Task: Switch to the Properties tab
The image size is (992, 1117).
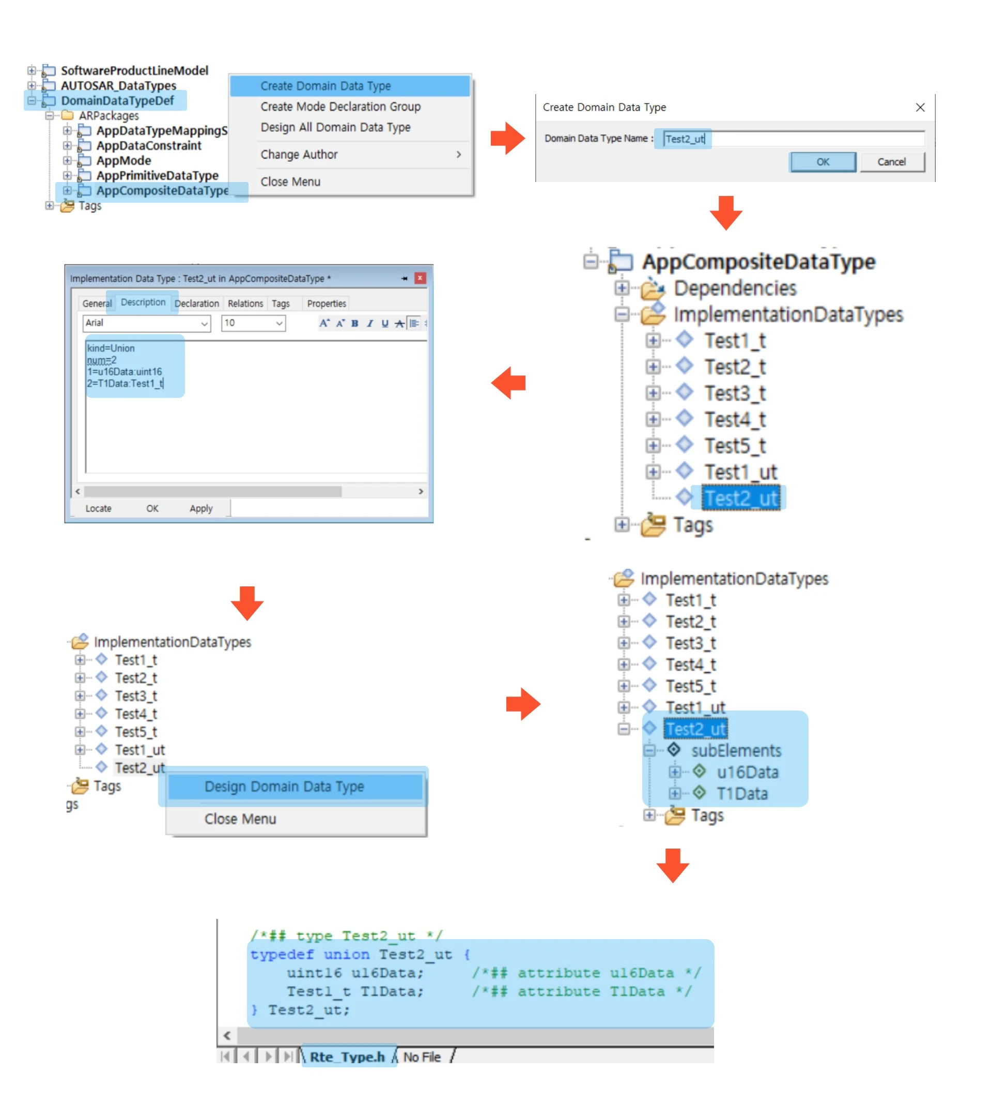Action: click(x=327, y=303)
